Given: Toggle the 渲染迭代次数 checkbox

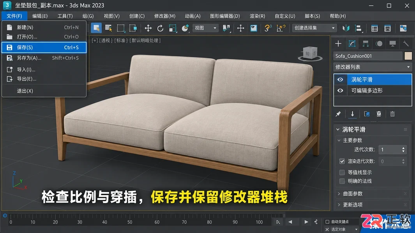Looking at the screenshot, I should click(342, 161).
